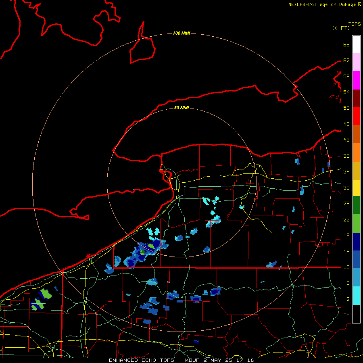This screenshot has height=363, width=363.
Task: Click the 'TH' threshold legend label
Action: (x=346, y=315)
